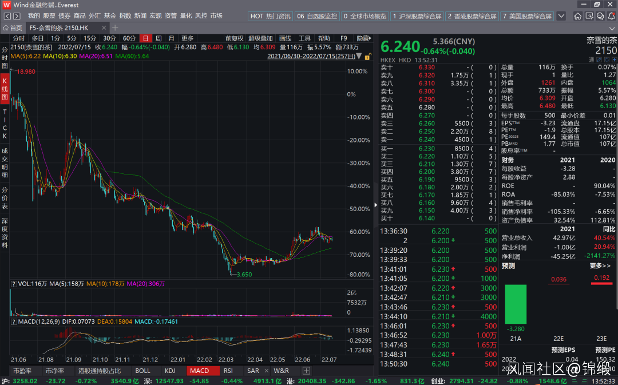618x385 pixels.
Task: Select the 周 weekly period
Action: tap(159, 38)
